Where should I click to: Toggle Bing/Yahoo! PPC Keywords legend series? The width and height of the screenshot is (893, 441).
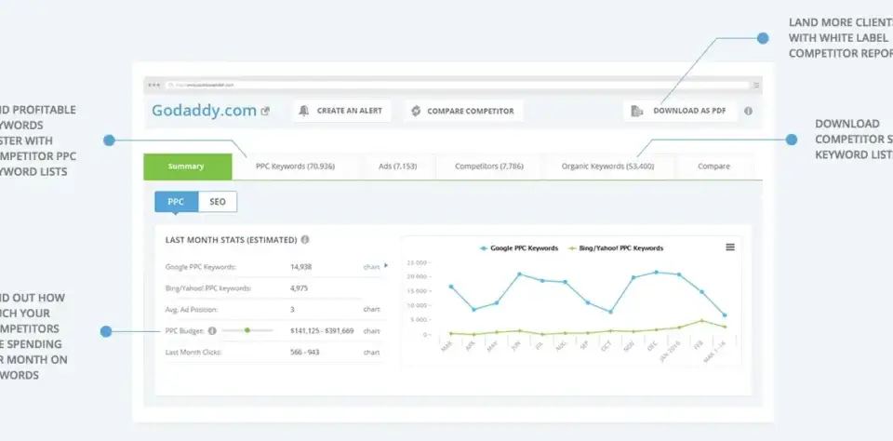[x=615, y=247]
